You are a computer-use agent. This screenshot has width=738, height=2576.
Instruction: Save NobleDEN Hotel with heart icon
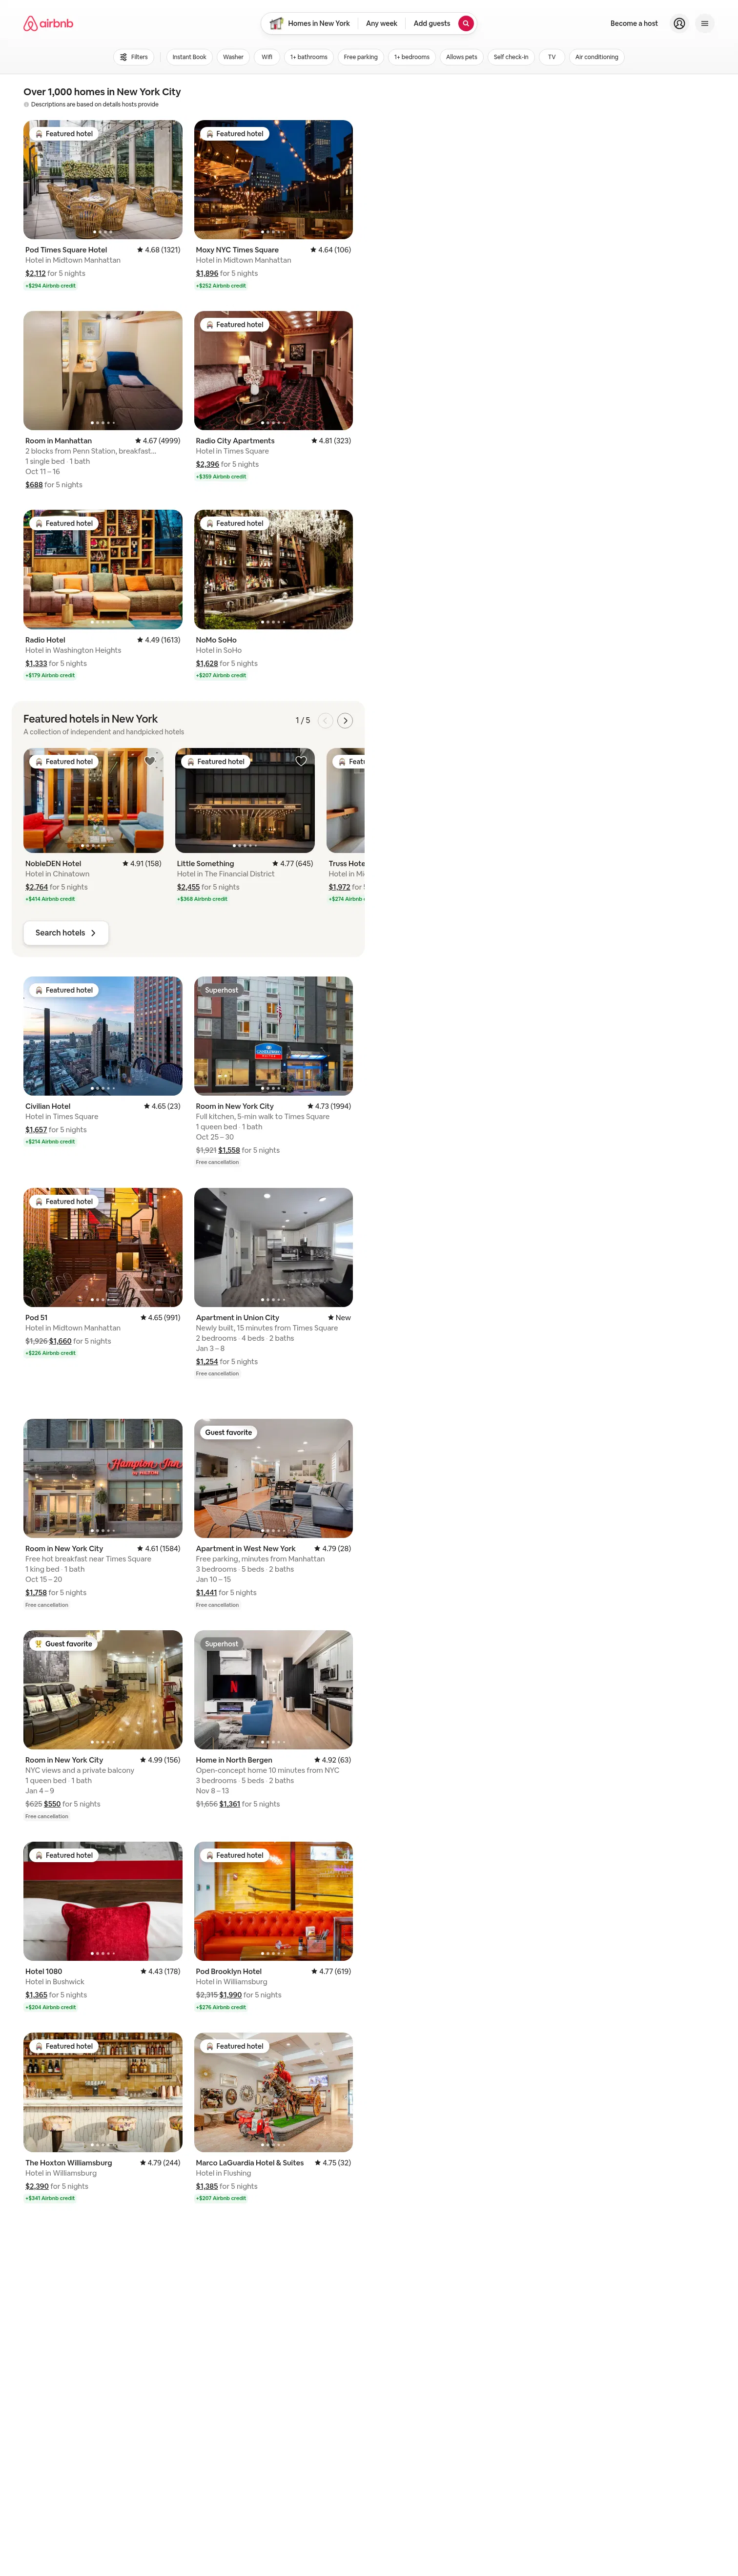pos(150,761)
